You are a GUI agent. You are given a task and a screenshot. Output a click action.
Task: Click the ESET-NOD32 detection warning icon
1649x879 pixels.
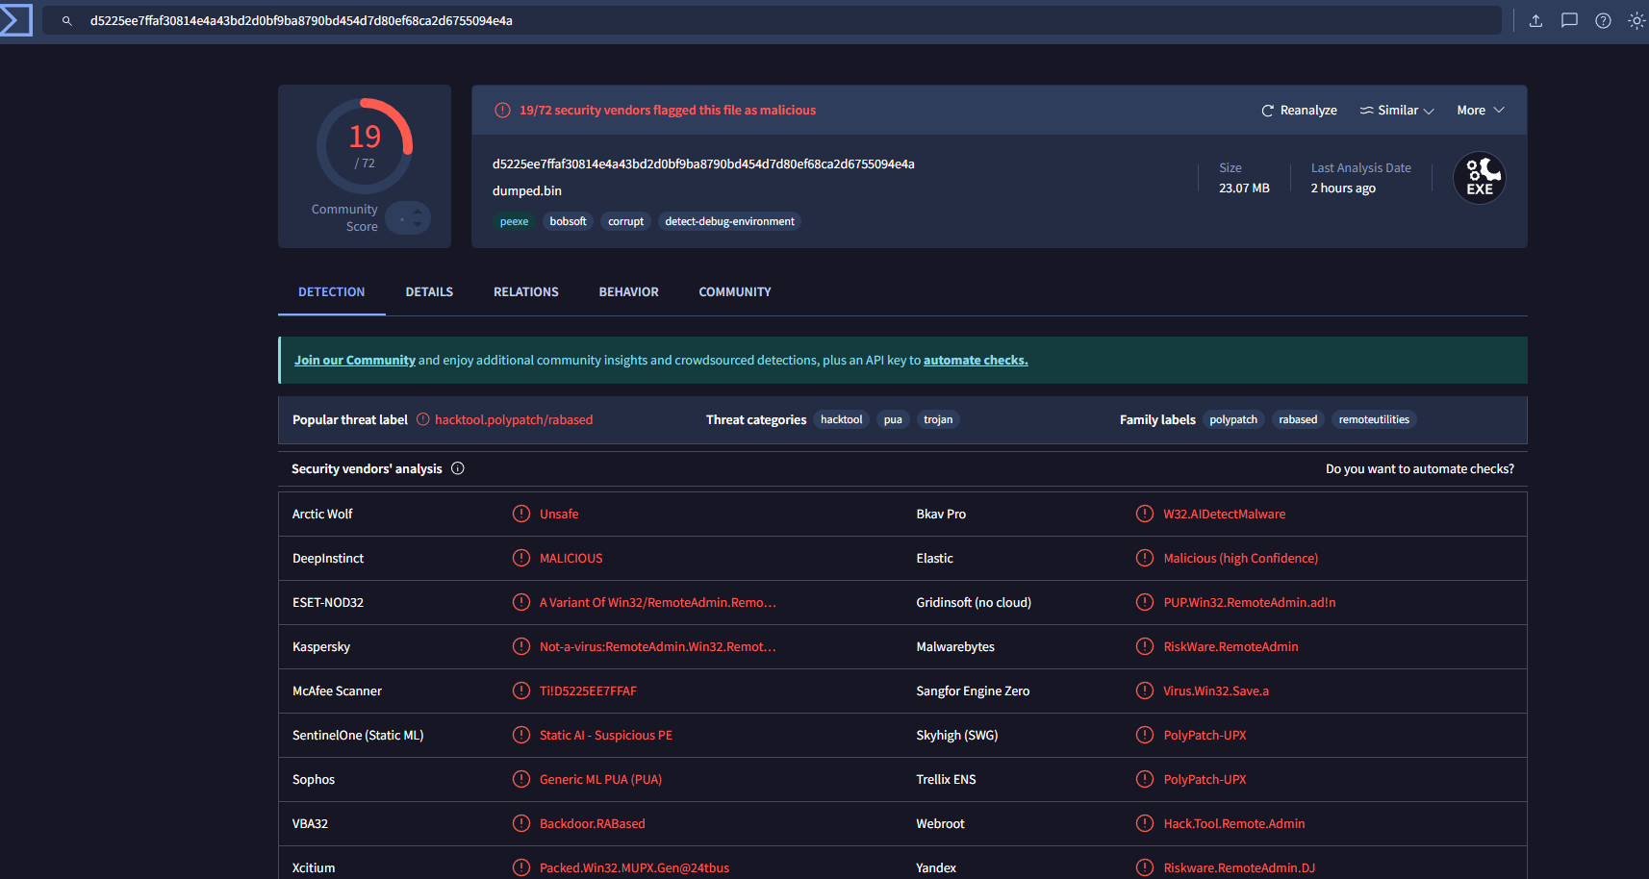521,602
